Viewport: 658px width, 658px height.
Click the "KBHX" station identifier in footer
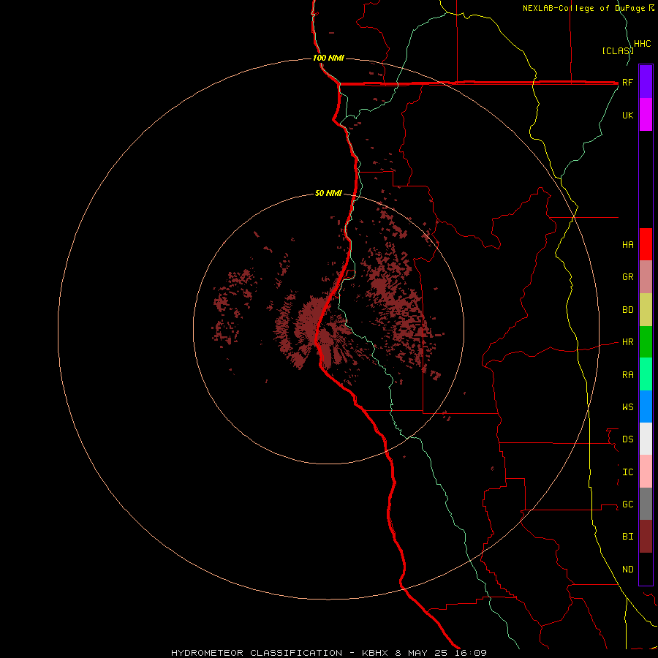tap(376, 653)
